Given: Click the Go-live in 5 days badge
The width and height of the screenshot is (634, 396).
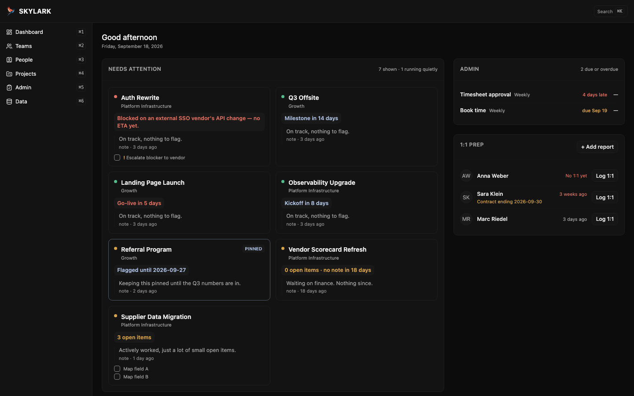Looking at the screenshot, I should (139, 203).
